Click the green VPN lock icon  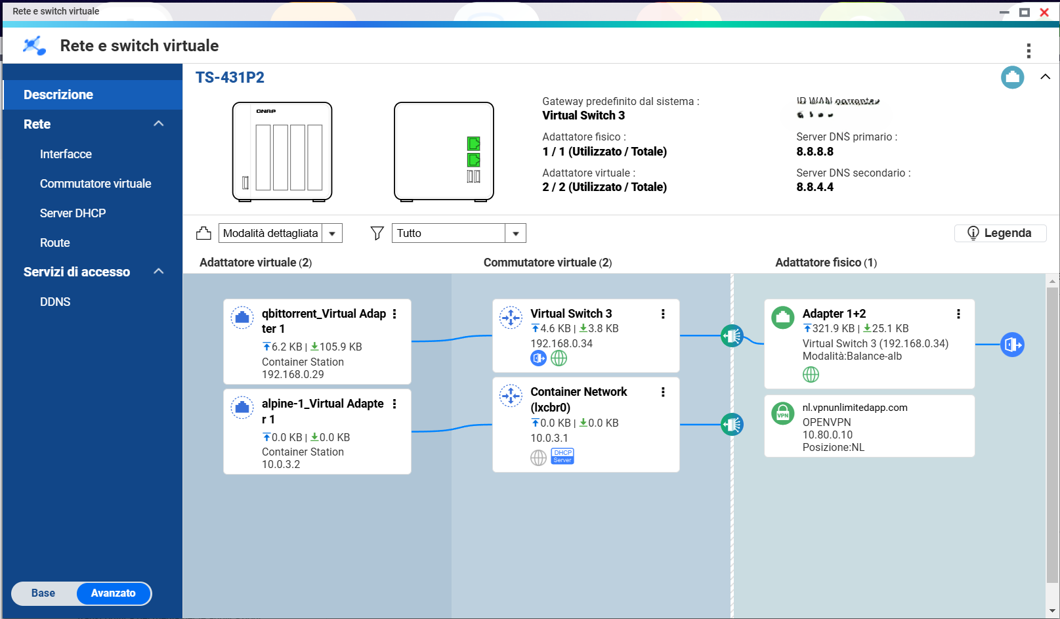[782, 414]
